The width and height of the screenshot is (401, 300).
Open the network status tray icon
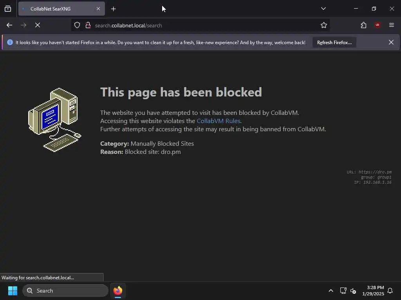pyautogui.click(x=343, y=291)
